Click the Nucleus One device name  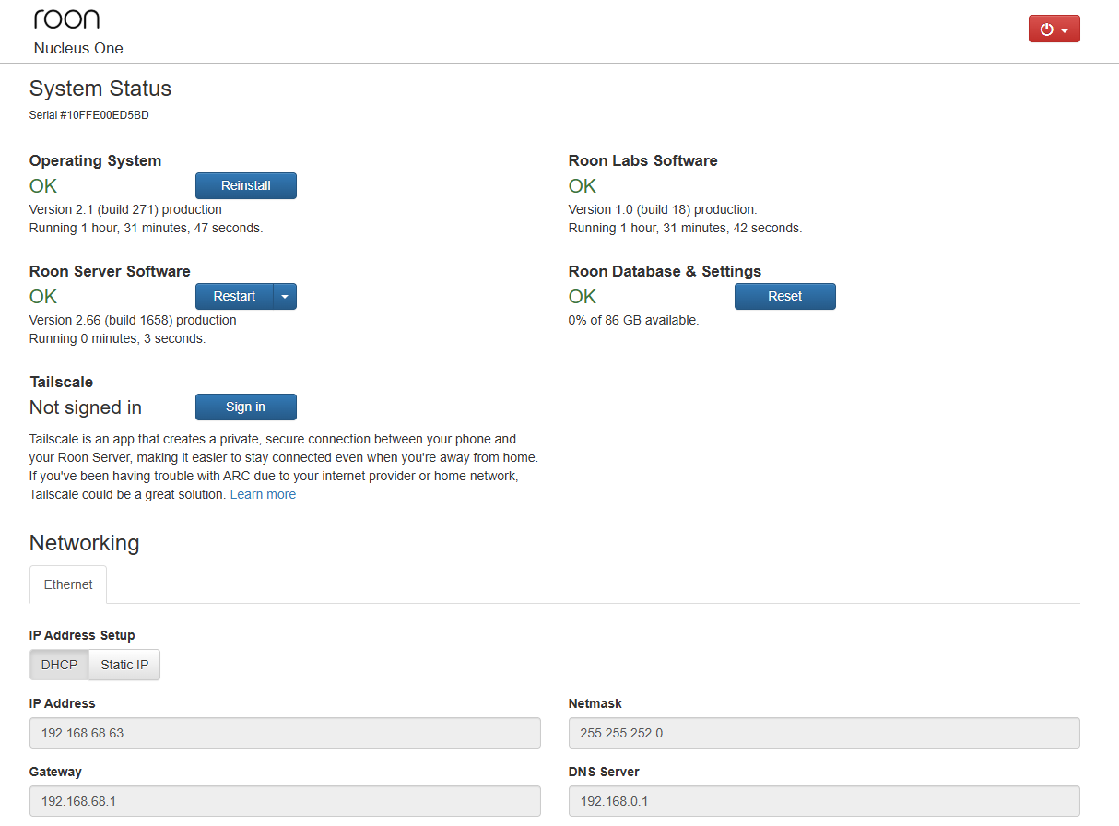tap(78, 48)
